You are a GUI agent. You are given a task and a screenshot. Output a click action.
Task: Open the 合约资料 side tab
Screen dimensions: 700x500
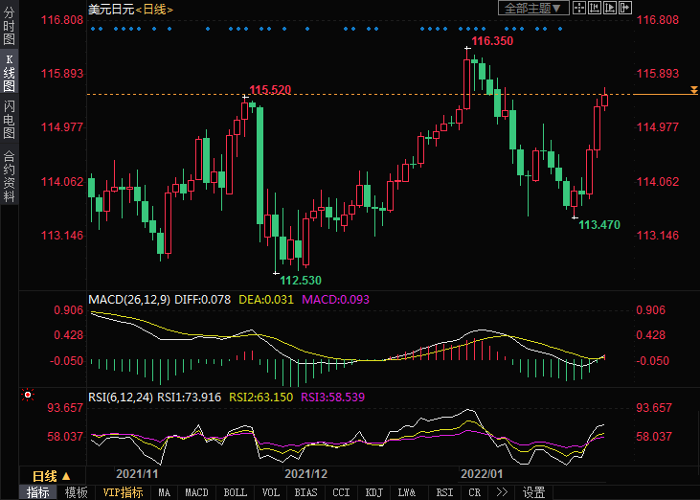coord(9,177)
